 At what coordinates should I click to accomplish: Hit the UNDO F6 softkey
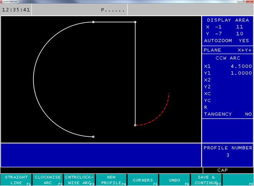click(x=174, y=180)
